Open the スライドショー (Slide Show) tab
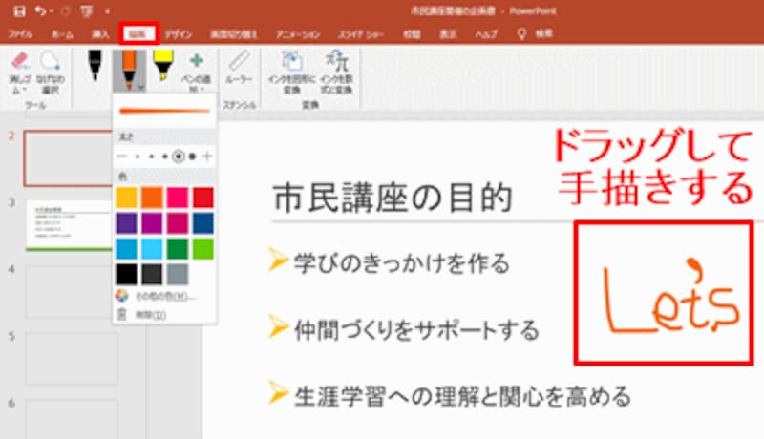Image resolution: width=764 pixels, height=439 pixels. tap(361, 34)
